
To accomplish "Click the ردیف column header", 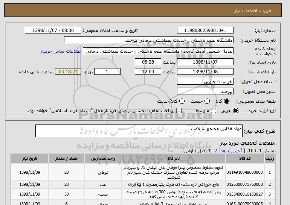I will [270, 159].
